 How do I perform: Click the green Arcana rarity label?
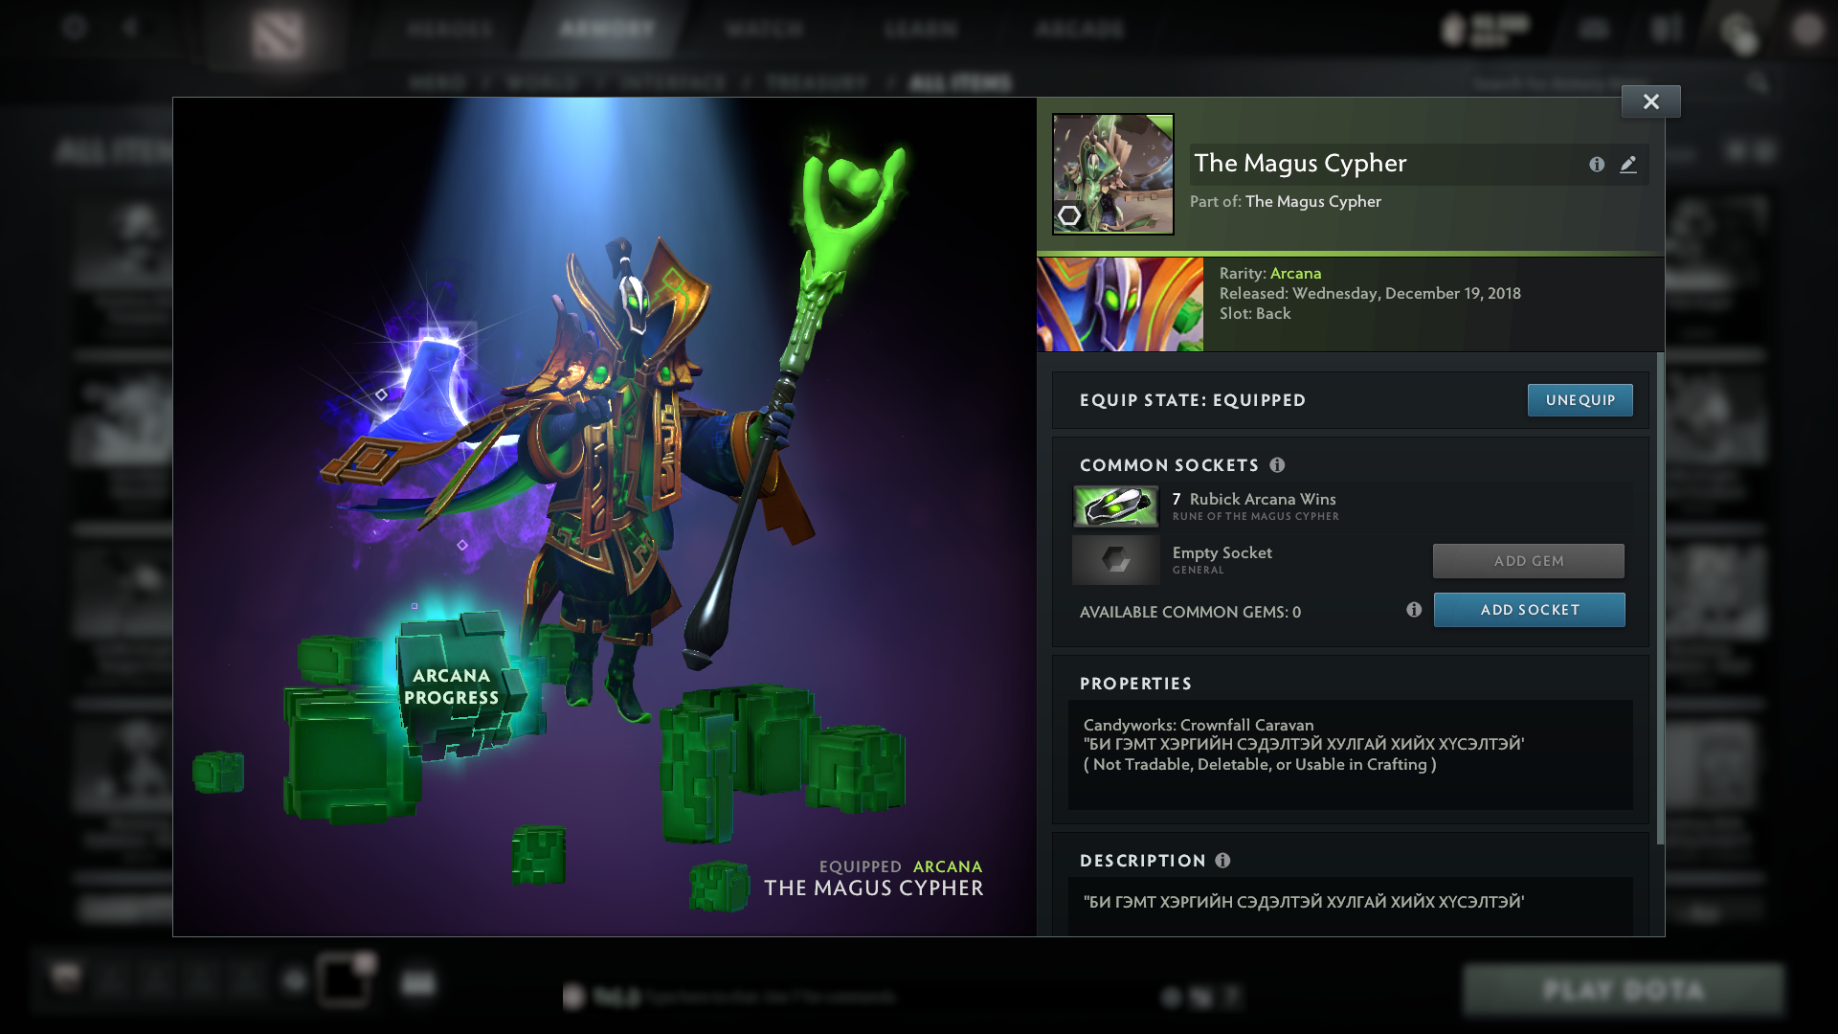click(1296, 273)
